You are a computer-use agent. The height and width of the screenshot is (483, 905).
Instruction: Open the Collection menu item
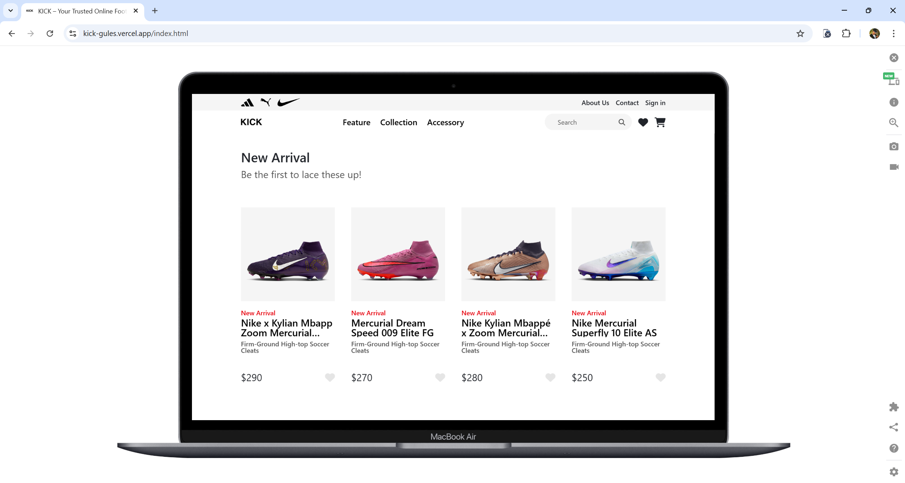coord(399,123)
